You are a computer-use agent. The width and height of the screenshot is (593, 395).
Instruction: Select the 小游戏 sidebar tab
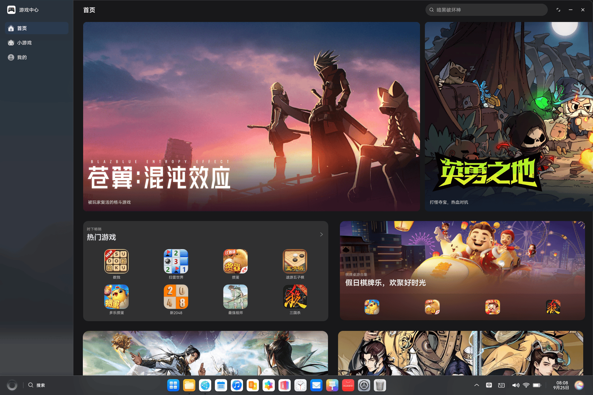37,43
